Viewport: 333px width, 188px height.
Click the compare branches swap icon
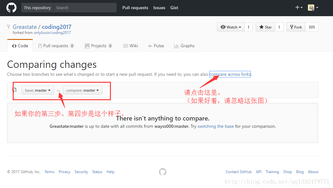[14, 90]
